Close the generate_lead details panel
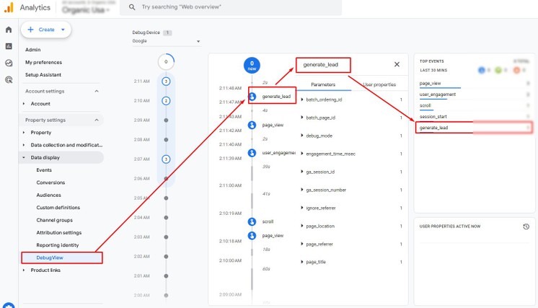This screenshot has width=538, height=308. [x=396, y=65]
